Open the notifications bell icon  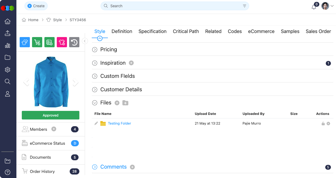(x=314, y=7)
